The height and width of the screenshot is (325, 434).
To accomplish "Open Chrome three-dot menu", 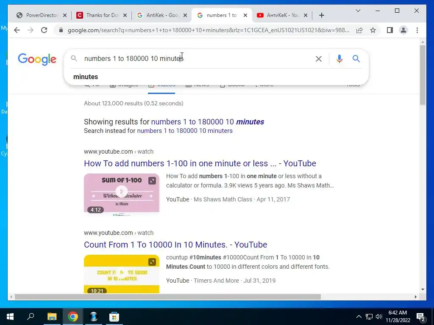I will (x=417, y=30).
